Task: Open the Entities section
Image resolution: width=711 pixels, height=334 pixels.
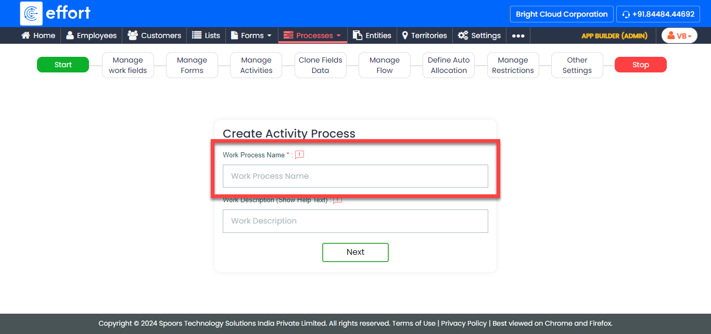Action: pos(372,35)
